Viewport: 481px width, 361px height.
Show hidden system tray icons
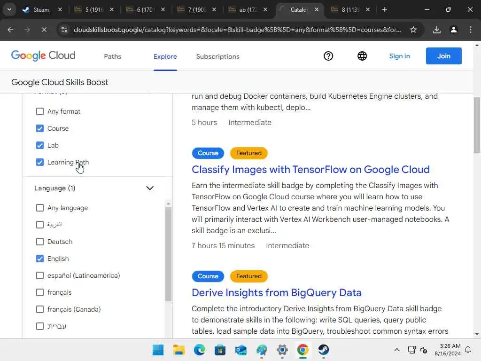coord(396,350)
